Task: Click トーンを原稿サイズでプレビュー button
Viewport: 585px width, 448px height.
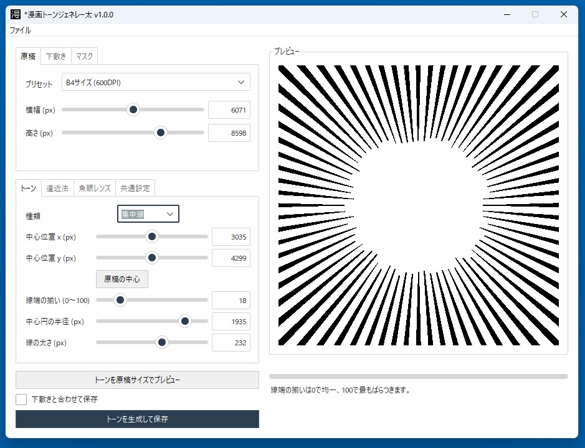Action: (137, 380)
